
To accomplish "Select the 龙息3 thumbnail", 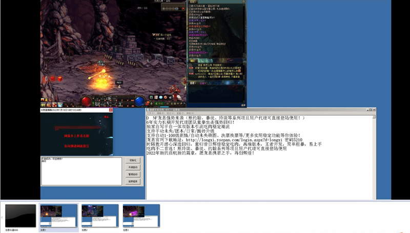I will [x=141, y=216].
